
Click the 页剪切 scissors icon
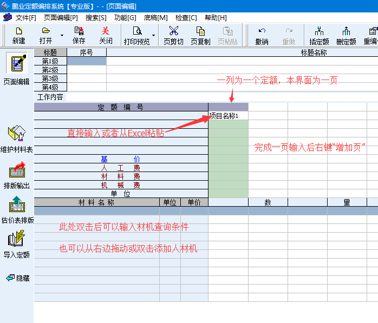174,31
